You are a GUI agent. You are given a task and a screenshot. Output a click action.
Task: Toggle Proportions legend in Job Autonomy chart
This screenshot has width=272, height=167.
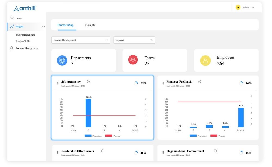coord(92,136)
